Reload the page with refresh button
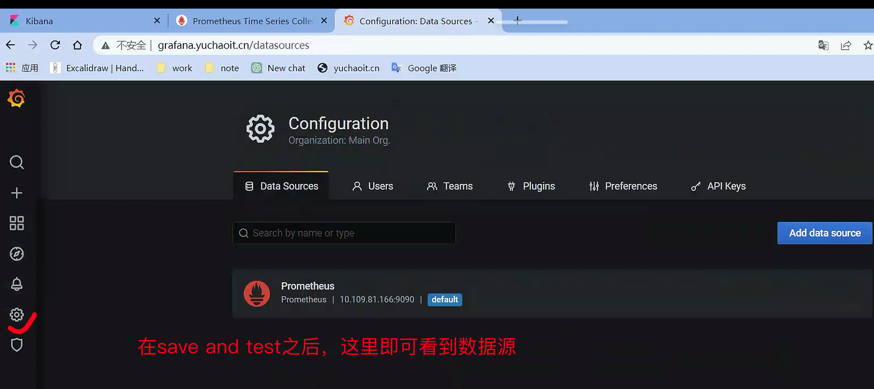This screenshot has height=389, width=874. click(x=55, y=45)
